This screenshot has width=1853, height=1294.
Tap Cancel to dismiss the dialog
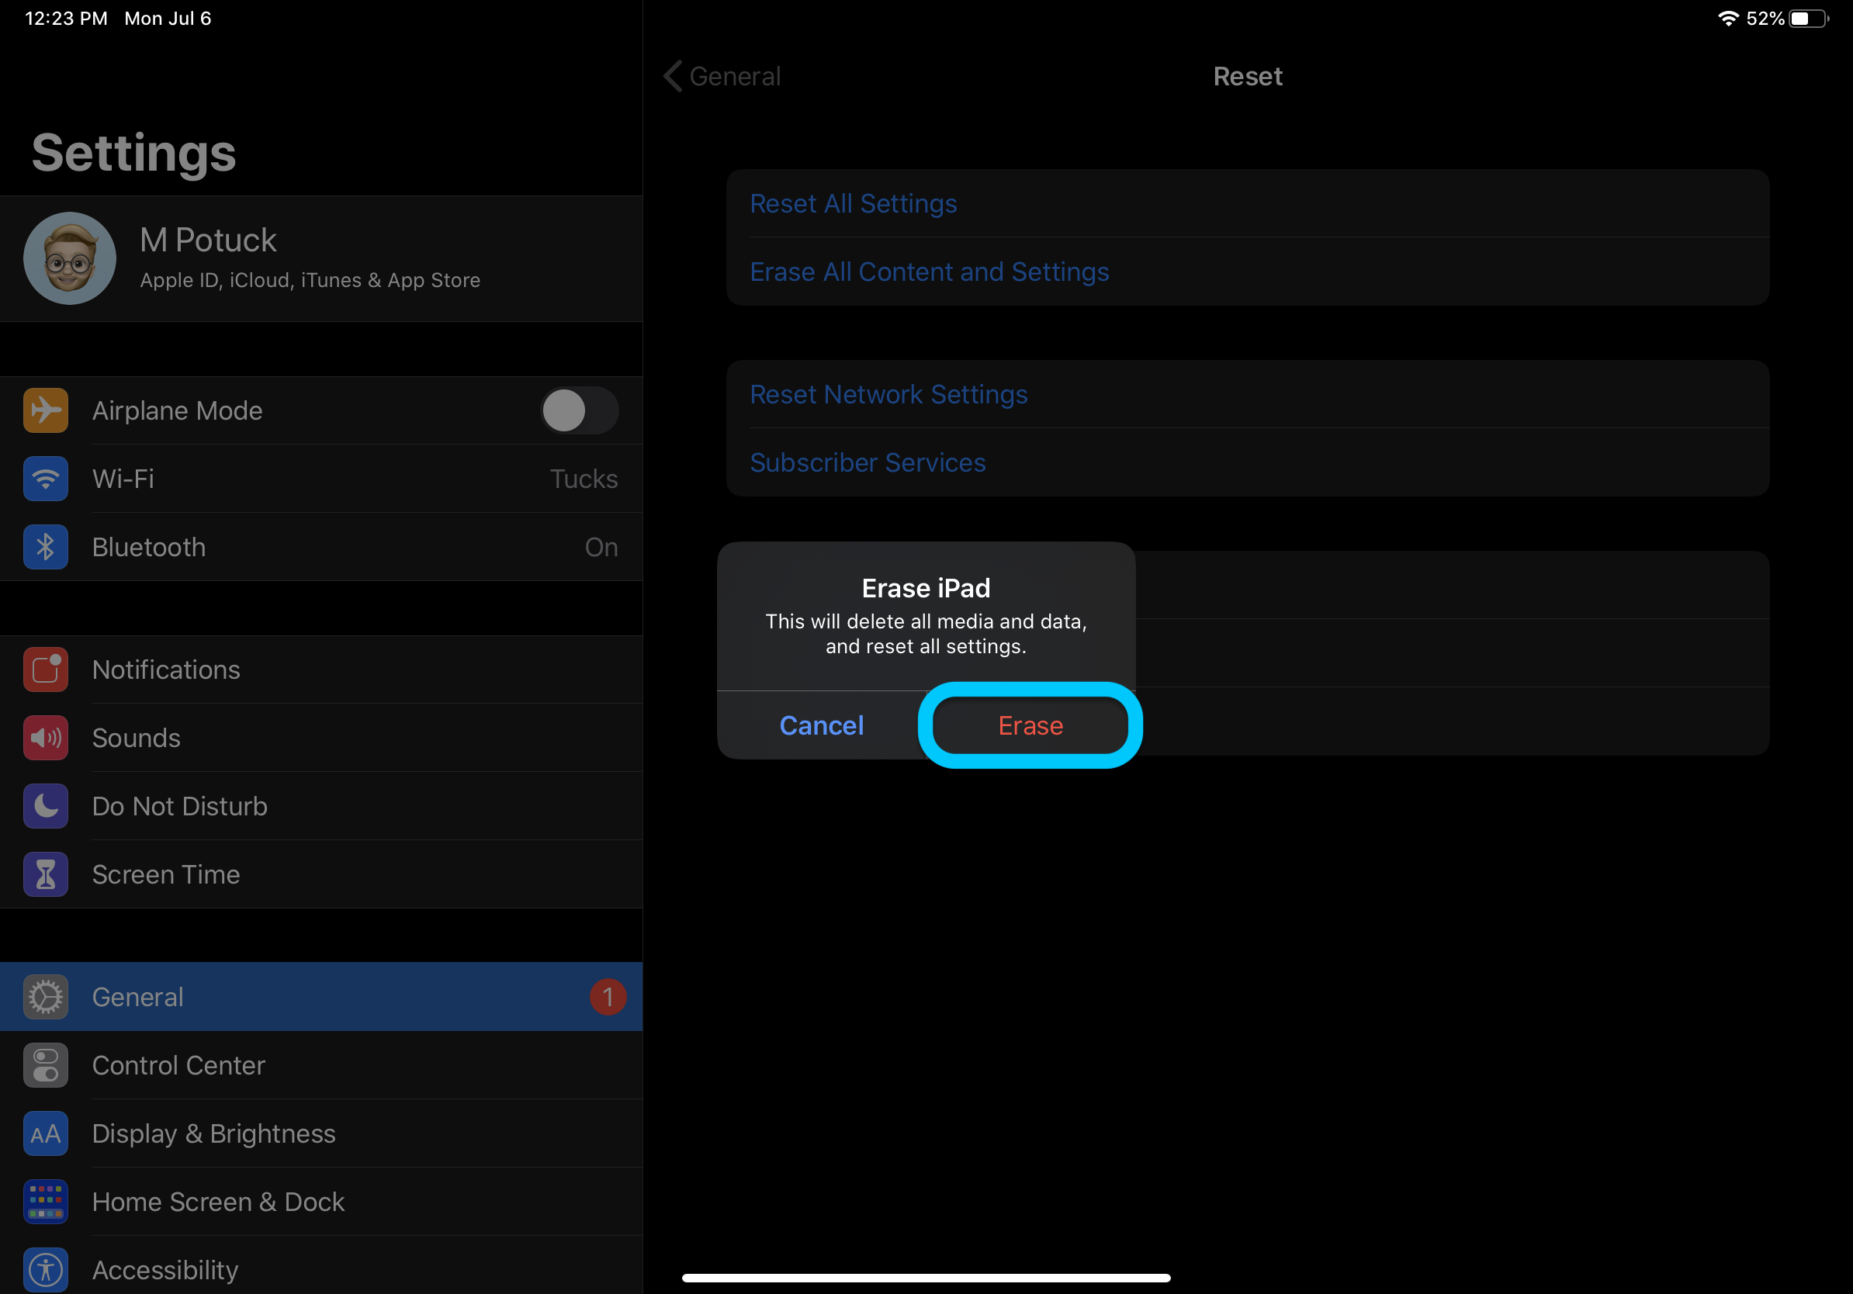click(823, 725)
